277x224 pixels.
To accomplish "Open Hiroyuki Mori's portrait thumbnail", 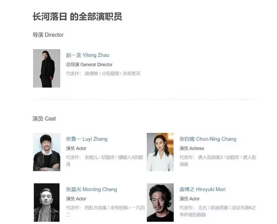I will (x=160, y=203).
